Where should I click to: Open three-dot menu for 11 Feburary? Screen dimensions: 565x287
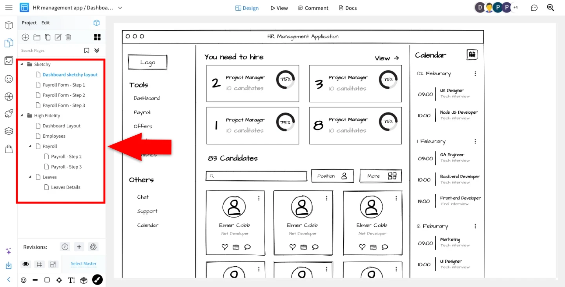pyautogui.click(x=475, y=142)
